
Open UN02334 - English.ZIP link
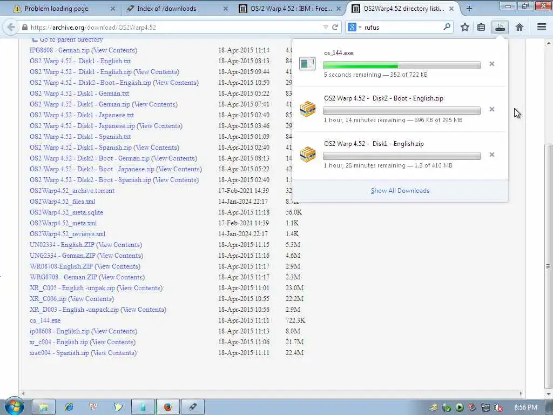point(62,245)
